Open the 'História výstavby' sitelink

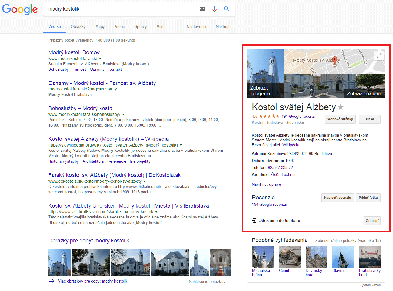pyautogui.click(x=63, y=161)
